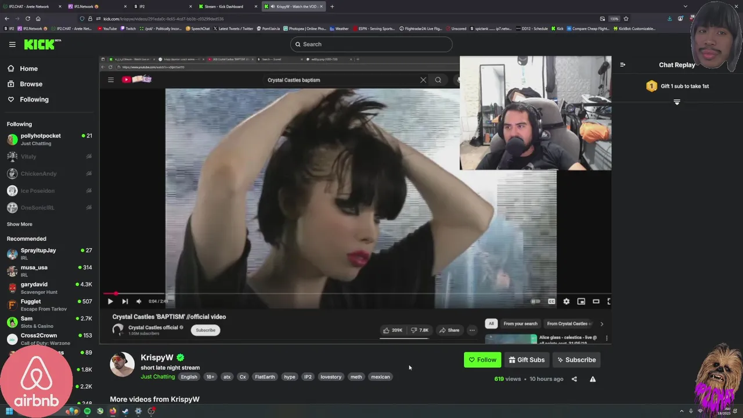Focus the Kick search field

point(371,44)
